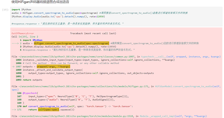This screenshot has height=118, width=224.
Task: Click the [19] cell execution prompt
Action: [6, 10]
